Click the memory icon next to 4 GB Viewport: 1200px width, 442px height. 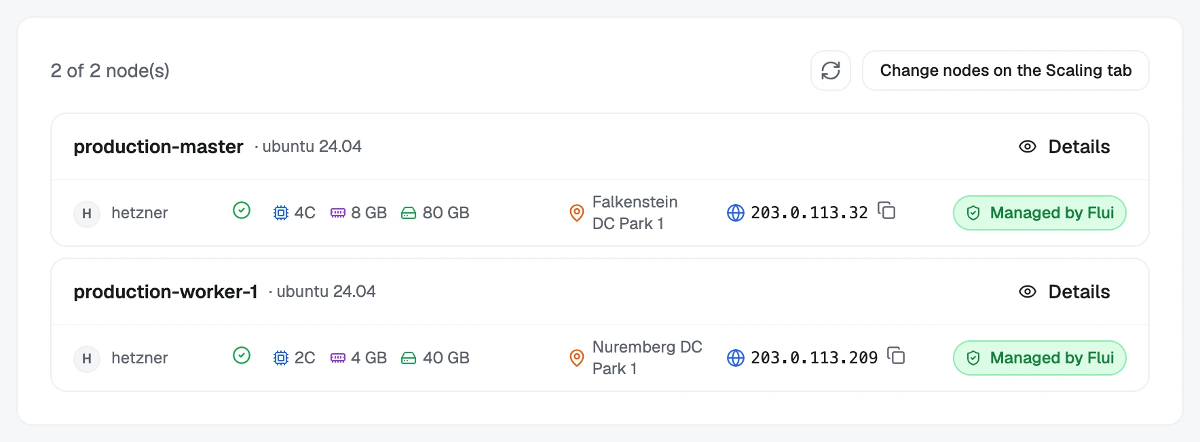point(338,358)
